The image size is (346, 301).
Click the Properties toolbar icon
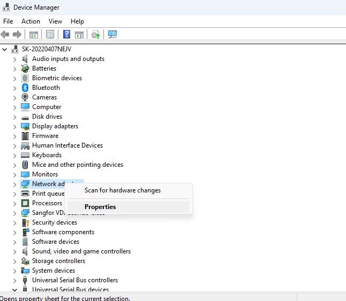(x=50, y=34)
